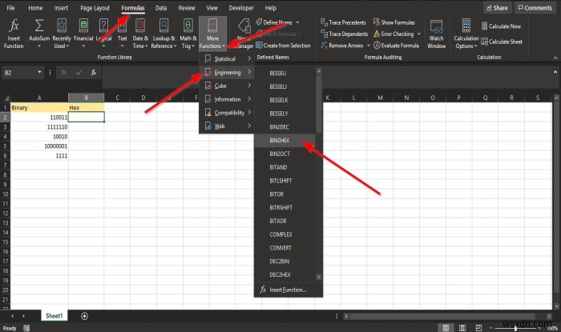
Task: Click Remove Arrows
Action: (x=342, y=46)
